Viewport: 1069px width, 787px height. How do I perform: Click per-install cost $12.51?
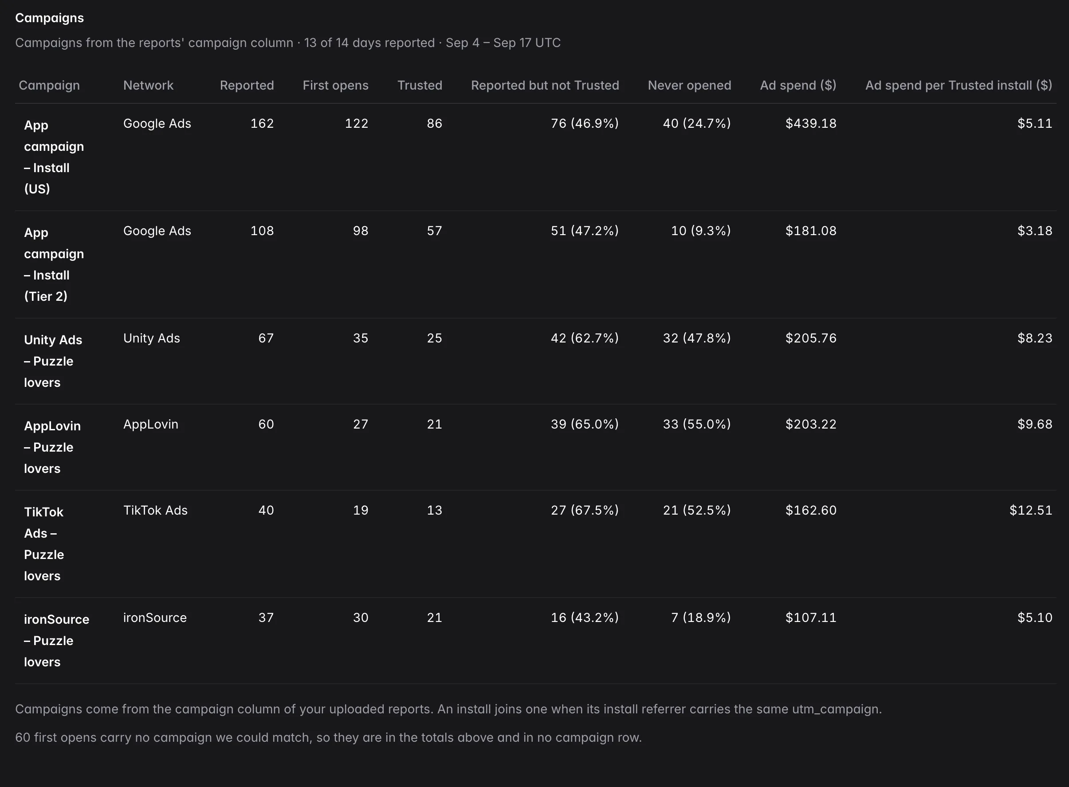[x=1031, y=510]
